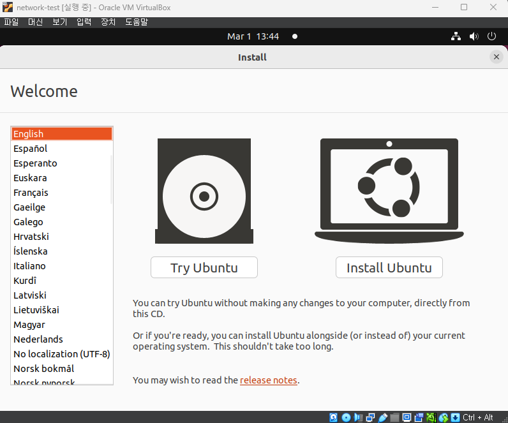Screen dimensions: 508x423
Task: Select Latviski in the language list
Action: 61,295
